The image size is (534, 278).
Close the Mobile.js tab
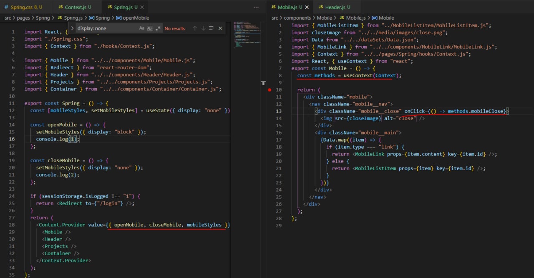(x=307, y=7)
